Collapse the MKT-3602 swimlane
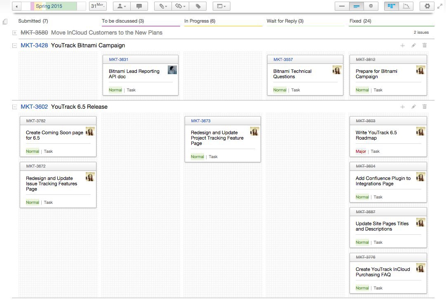The width and height of the screenshot is (446, 301). click(x=14, y=107)
